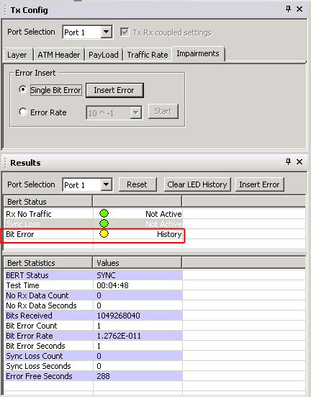
Task: Select the Rx No Traffic row
Action: click(x=94, y=214)
